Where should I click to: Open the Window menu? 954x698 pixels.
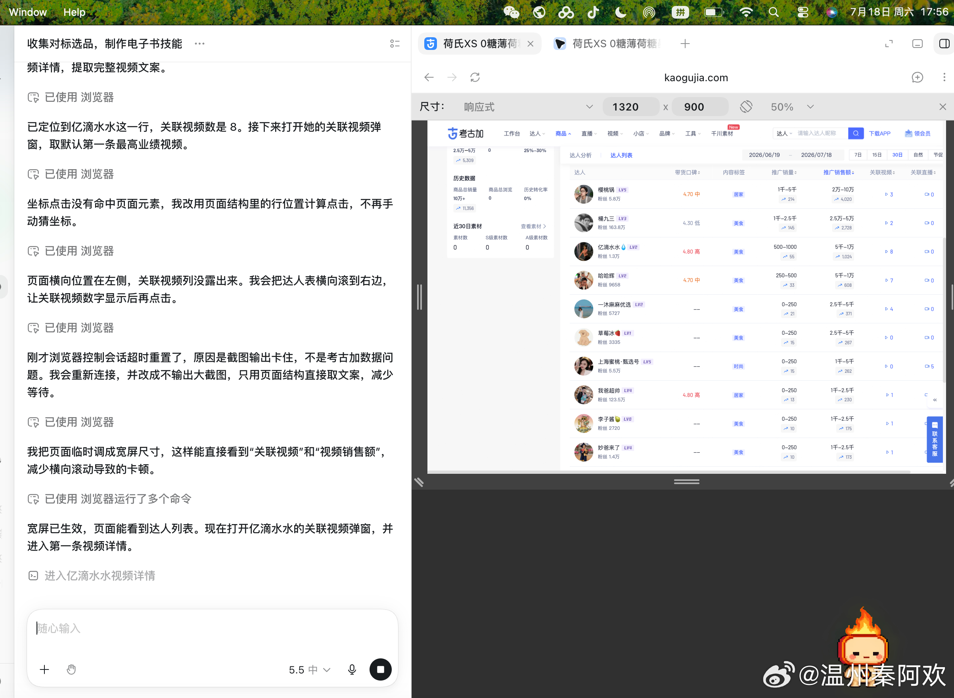[28, 12]
